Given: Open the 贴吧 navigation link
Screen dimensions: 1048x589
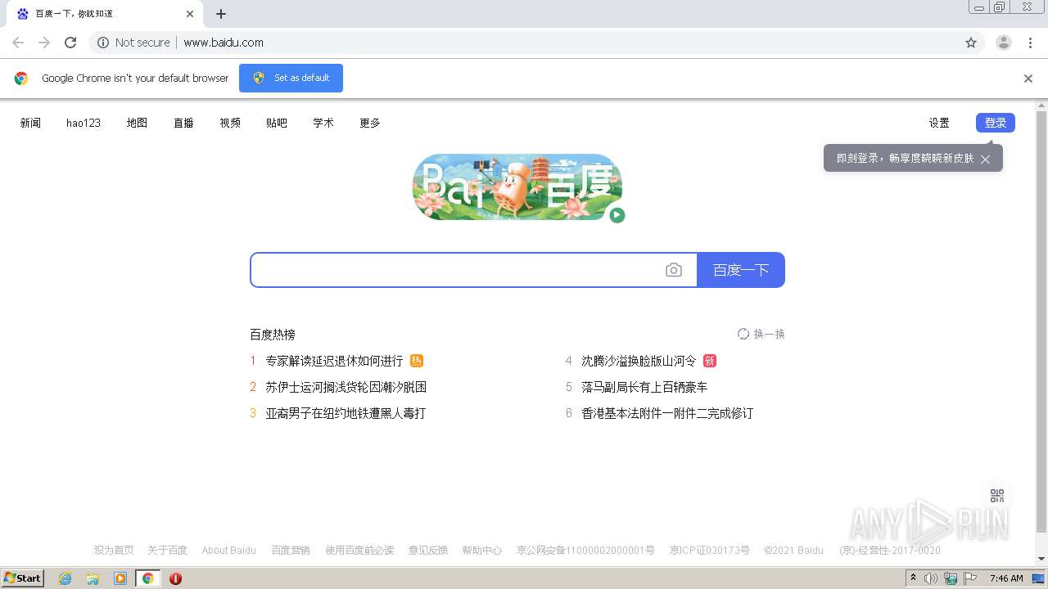Looking at the screenshot, I should 277,123.
